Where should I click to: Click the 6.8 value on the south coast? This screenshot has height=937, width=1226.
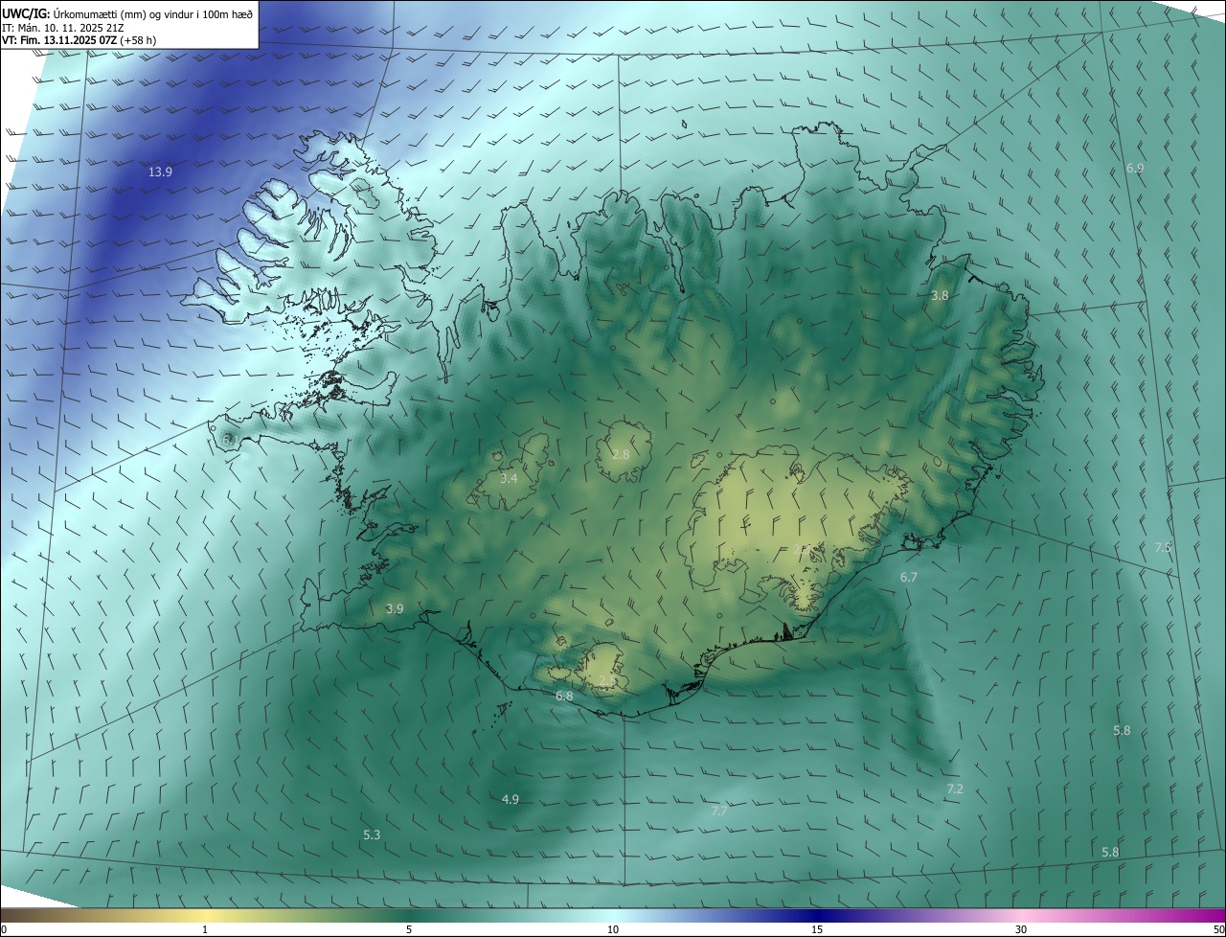coord(564,697)
